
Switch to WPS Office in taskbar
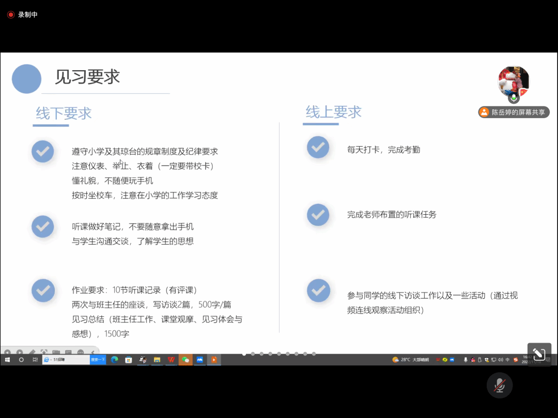point(171,360)
